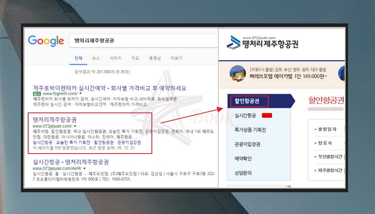Open the 제주토박이렌터카 실시간예약 ad result
The height and width of the screenshot is (214, 375).
110,88
